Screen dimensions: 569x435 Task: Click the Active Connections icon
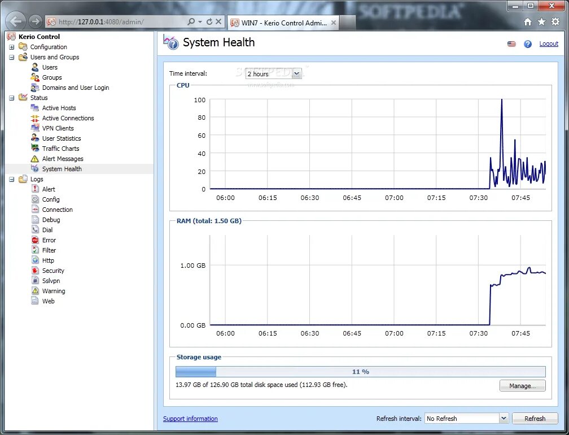coord(35,118)
